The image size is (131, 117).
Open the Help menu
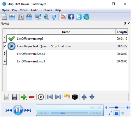pyautogui.click(x=58, y=10)
